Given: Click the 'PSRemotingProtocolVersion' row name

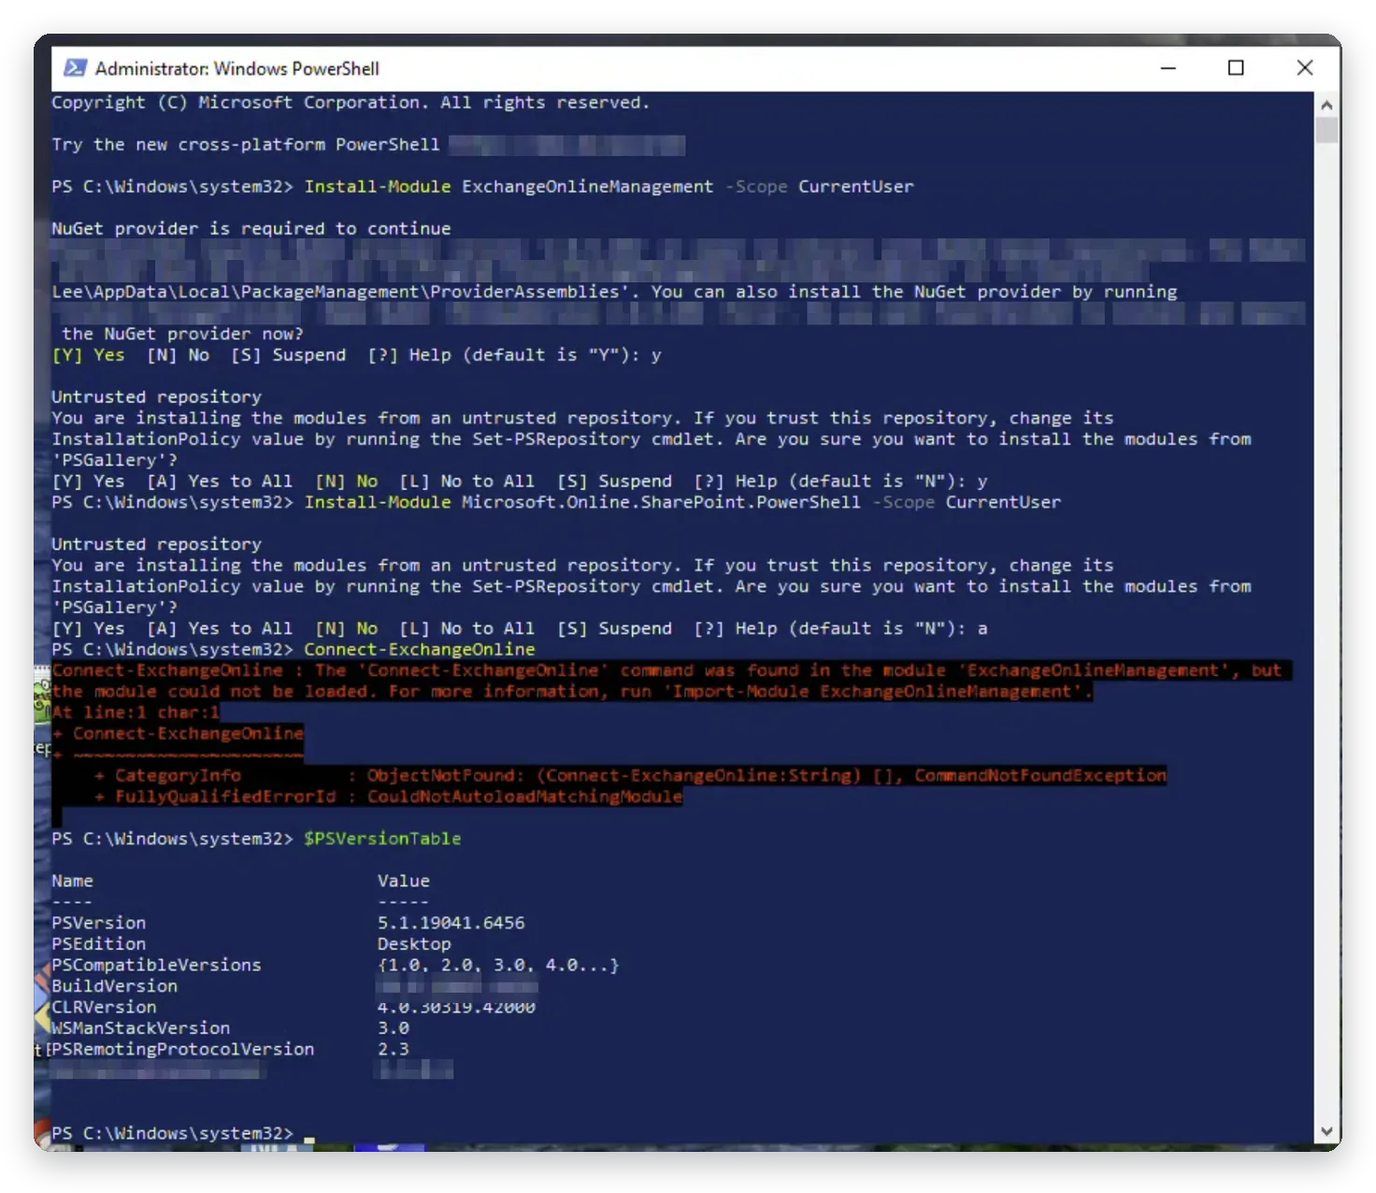Looking at the screenshot, I should pyautogui.click(x=182, y=1049).
